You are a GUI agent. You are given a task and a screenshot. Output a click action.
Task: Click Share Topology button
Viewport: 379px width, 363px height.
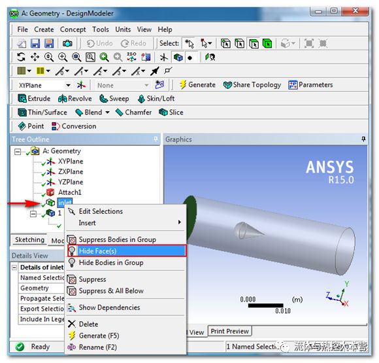[x=252, y=85]
